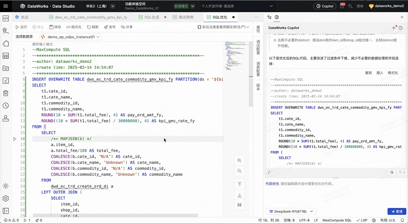This screenshot has height=223, width=408.
Task: Click the Run (运行) toolbar button
Action: click(x=21, y=27)
